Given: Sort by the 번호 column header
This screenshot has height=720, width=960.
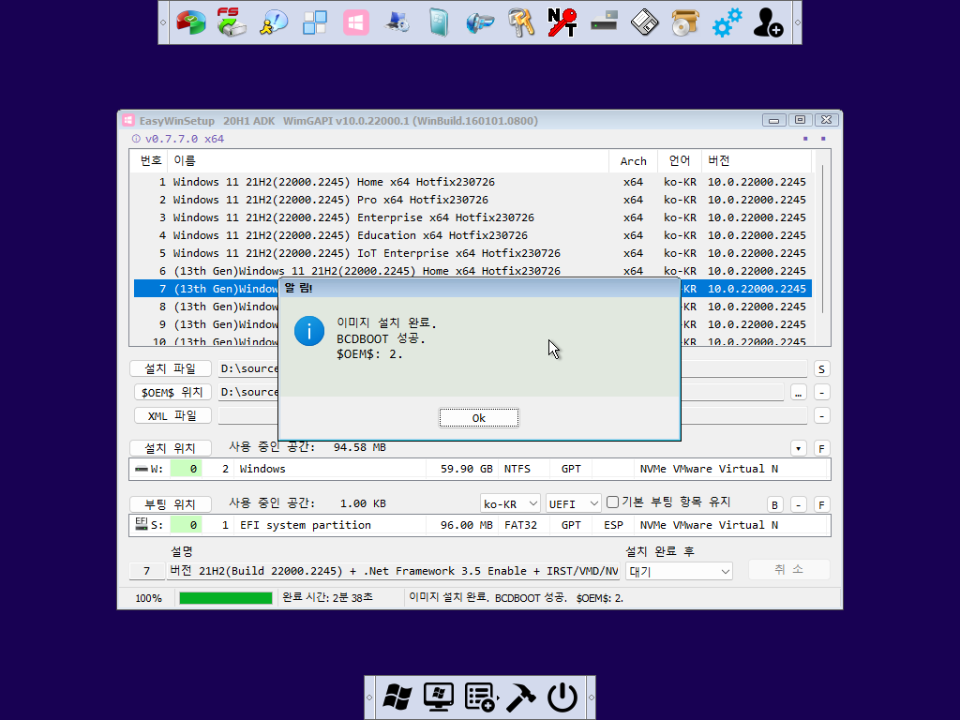Looking at the screenshot, I should click(149, 161).
